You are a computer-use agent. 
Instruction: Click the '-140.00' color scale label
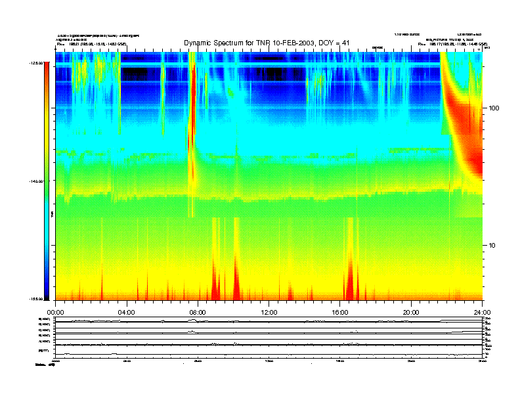click(x=36, y=181)
